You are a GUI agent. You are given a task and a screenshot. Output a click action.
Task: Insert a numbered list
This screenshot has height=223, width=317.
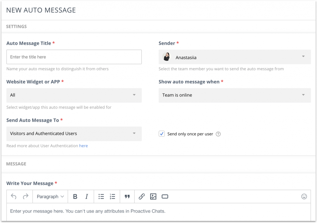(x=112, y=196)
